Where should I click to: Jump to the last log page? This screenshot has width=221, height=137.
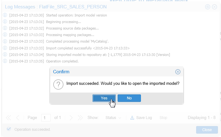pyautogui.click(x=80, y=118)
